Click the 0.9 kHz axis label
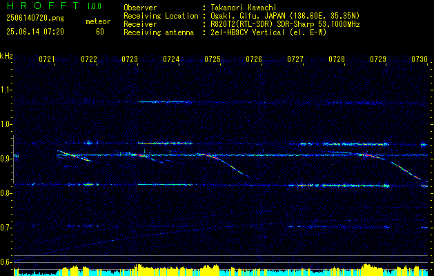434x276 pixels. 6,159
